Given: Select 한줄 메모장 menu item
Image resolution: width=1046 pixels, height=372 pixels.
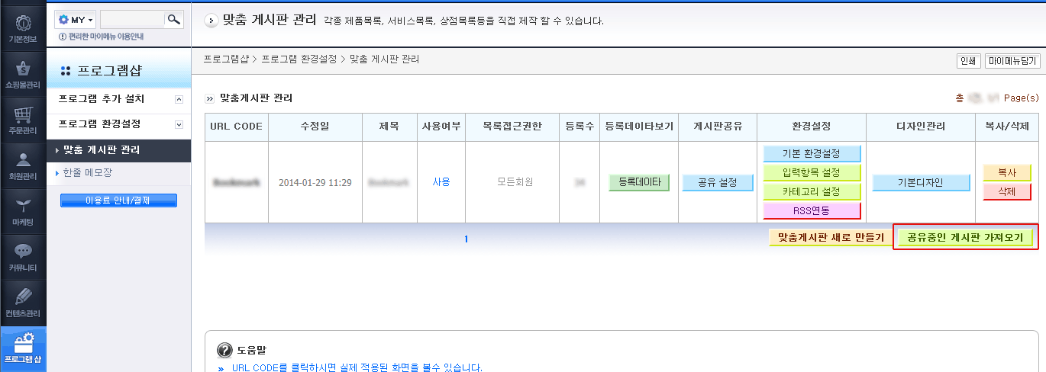Looking at the screenshot, I should (x=88, y=173).
